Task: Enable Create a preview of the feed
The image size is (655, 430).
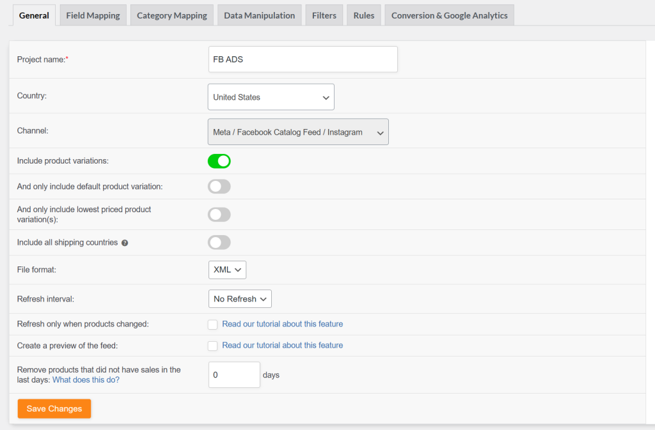Action: point(212,345)
